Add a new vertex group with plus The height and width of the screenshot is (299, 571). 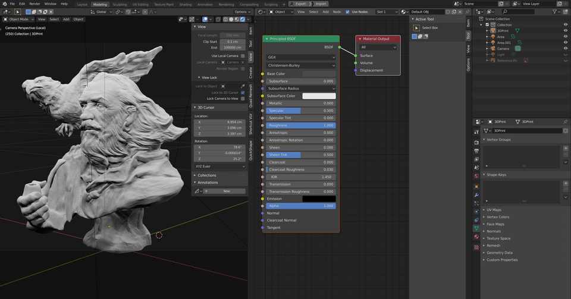(566, 148)
